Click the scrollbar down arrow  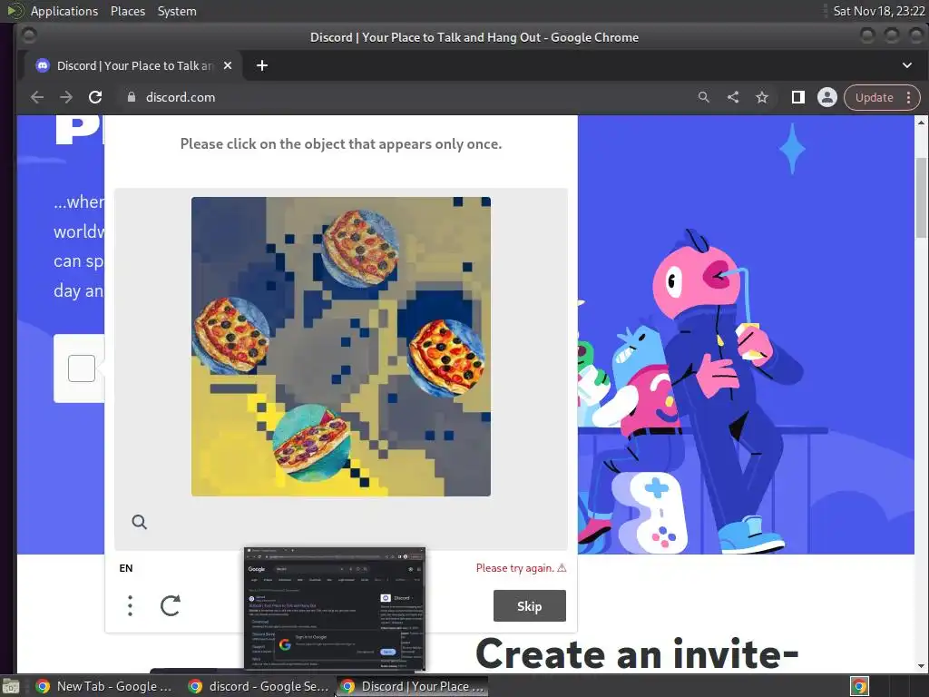click(x=921, y=666)
